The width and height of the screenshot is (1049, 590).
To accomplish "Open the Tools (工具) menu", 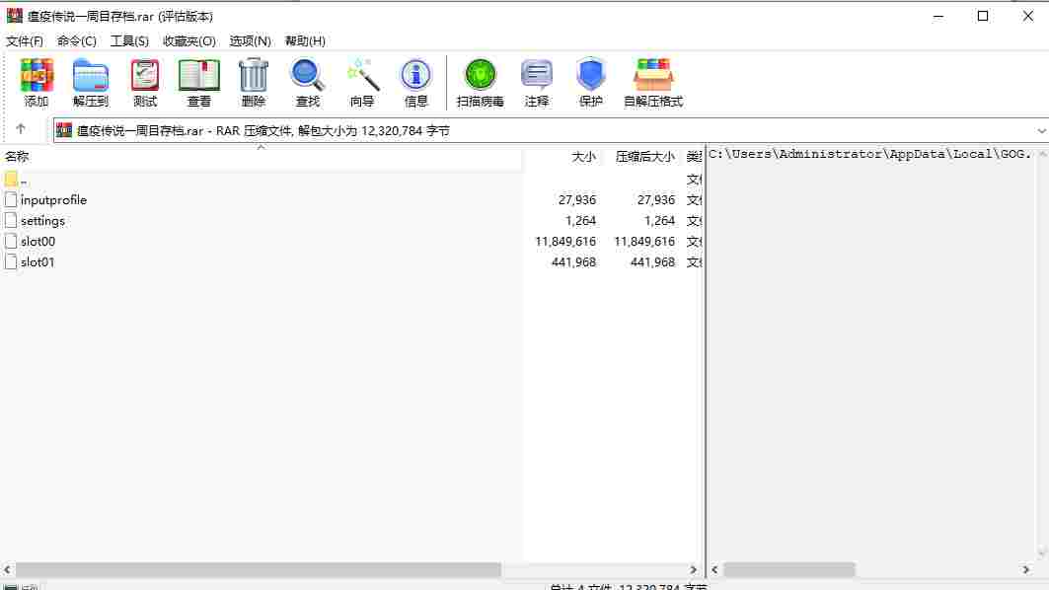I will (x=130, y=40).
